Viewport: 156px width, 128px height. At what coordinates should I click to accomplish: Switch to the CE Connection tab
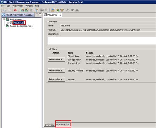click(x=63, y=125)
